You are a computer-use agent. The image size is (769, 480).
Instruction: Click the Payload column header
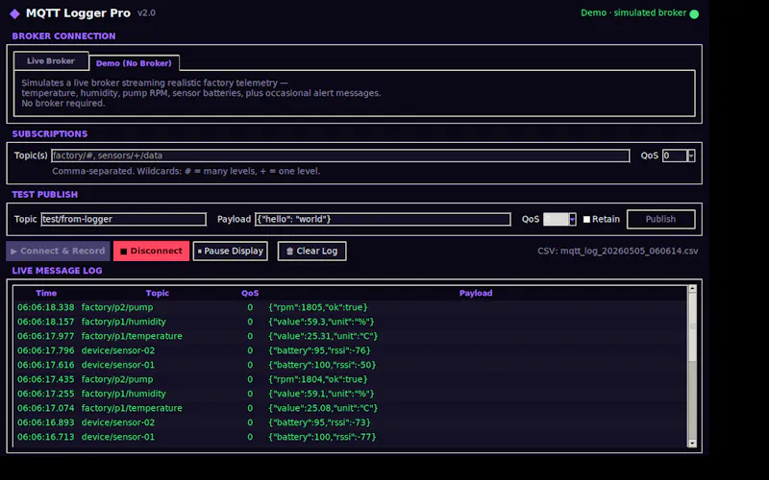click(x=476, y=293)
